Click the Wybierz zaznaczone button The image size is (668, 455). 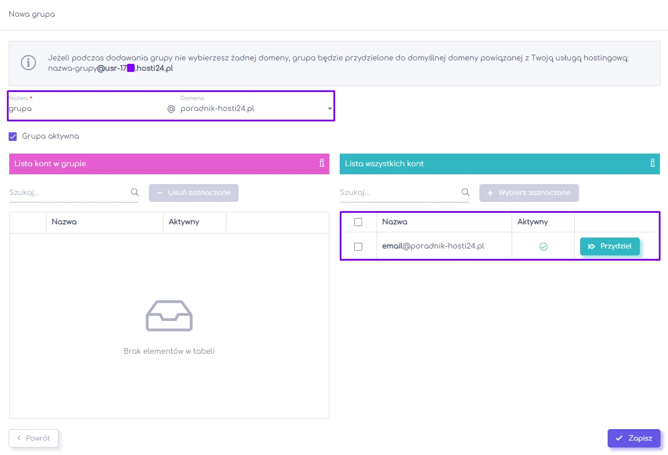(x=529, y=193)
